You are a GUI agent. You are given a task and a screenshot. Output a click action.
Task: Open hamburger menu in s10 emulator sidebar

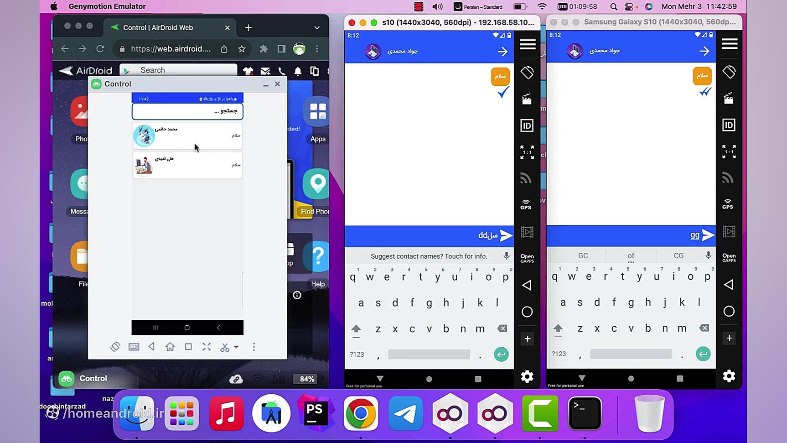click(x=528, y=44)
